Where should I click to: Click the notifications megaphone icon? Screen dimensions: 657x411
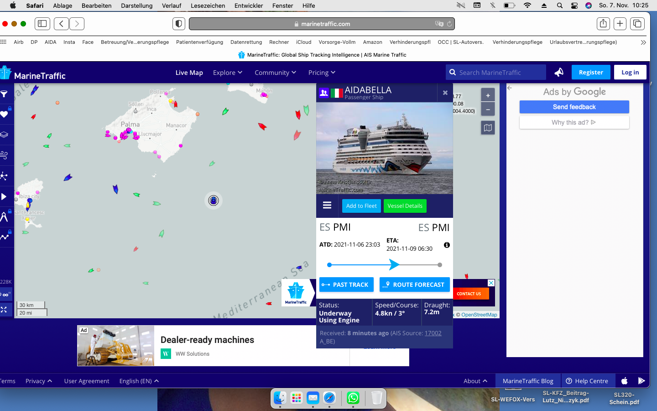click(x=559, y=72)
